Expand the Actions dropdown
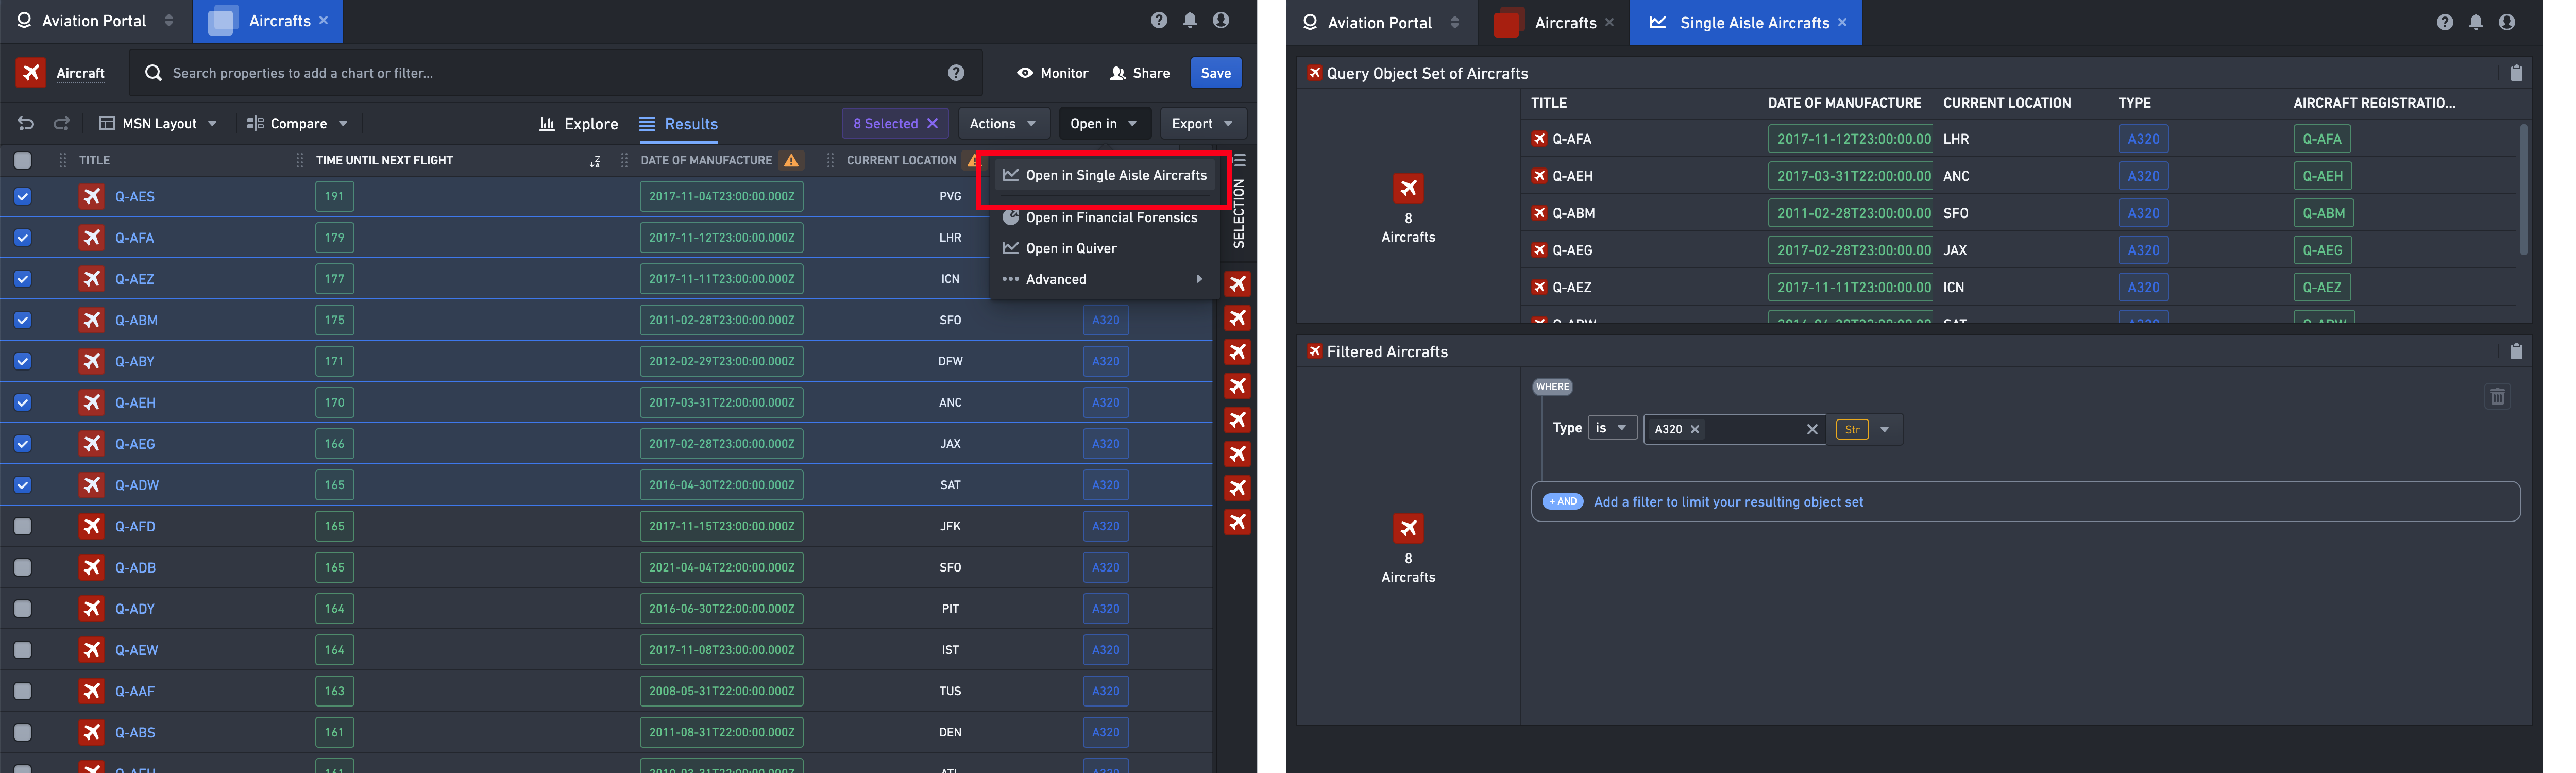Viewport: 2576px width, 773px height. [x=1003, y=123]
